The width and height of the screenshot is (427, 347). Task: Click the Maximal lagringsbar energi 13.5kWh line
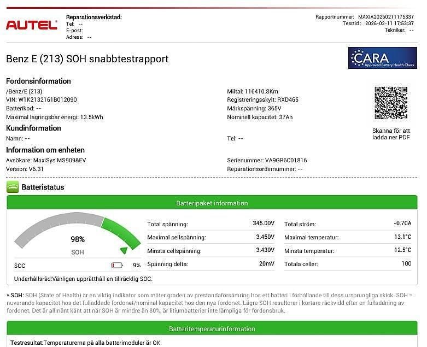[x=55, y=117]
